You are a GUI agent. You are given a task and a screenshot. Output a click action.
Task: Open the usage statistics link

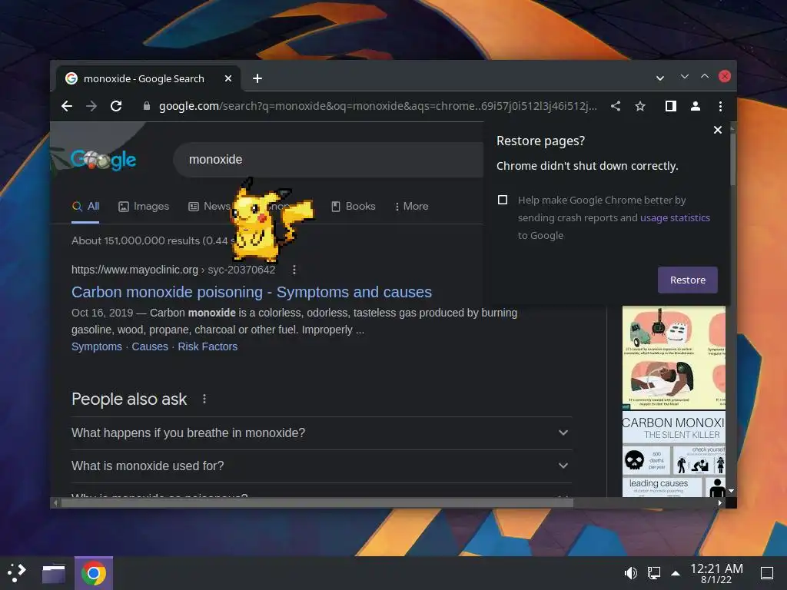[675, 217]
